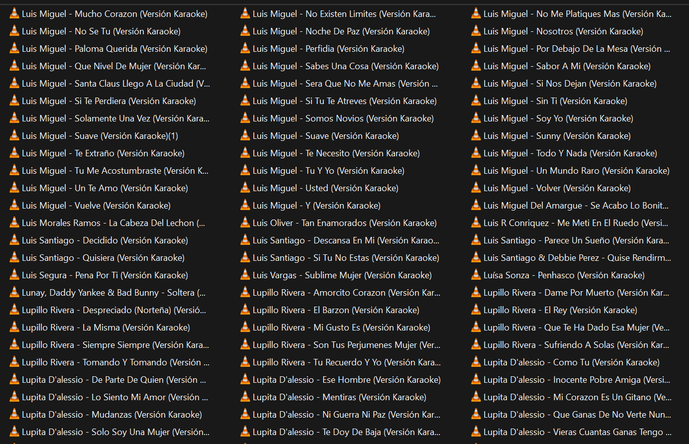Click VLC icon of Luis Segura - Pena Por Ti
This screenshot has width=689, height=444.
tap(14, 275)
